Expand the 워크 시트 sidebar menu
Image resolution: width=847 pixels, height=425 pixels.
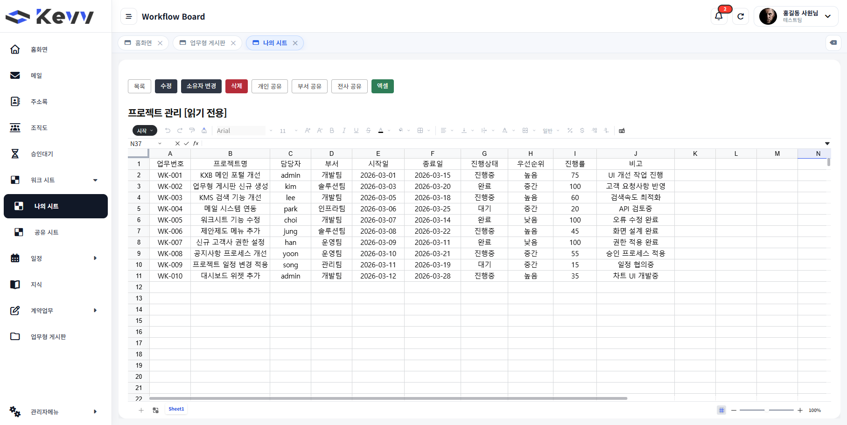pyautogui.click(x=95, y=180)
